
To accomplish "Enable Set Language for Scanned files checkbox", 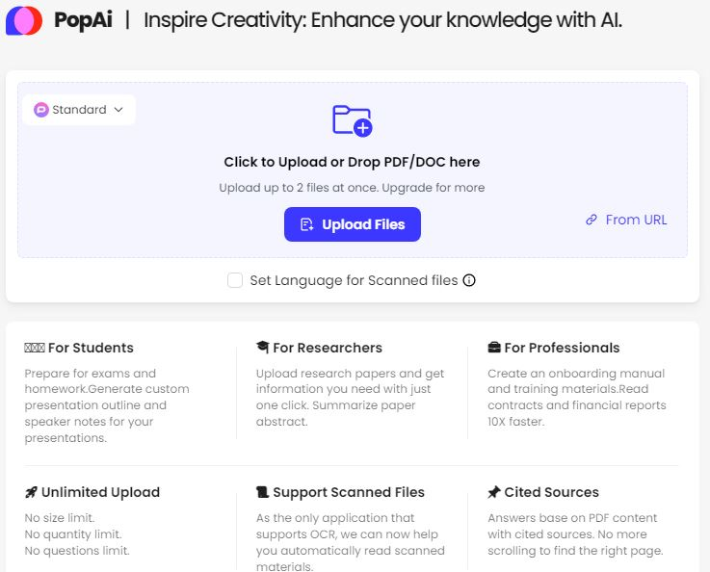I will pos(235,280).
